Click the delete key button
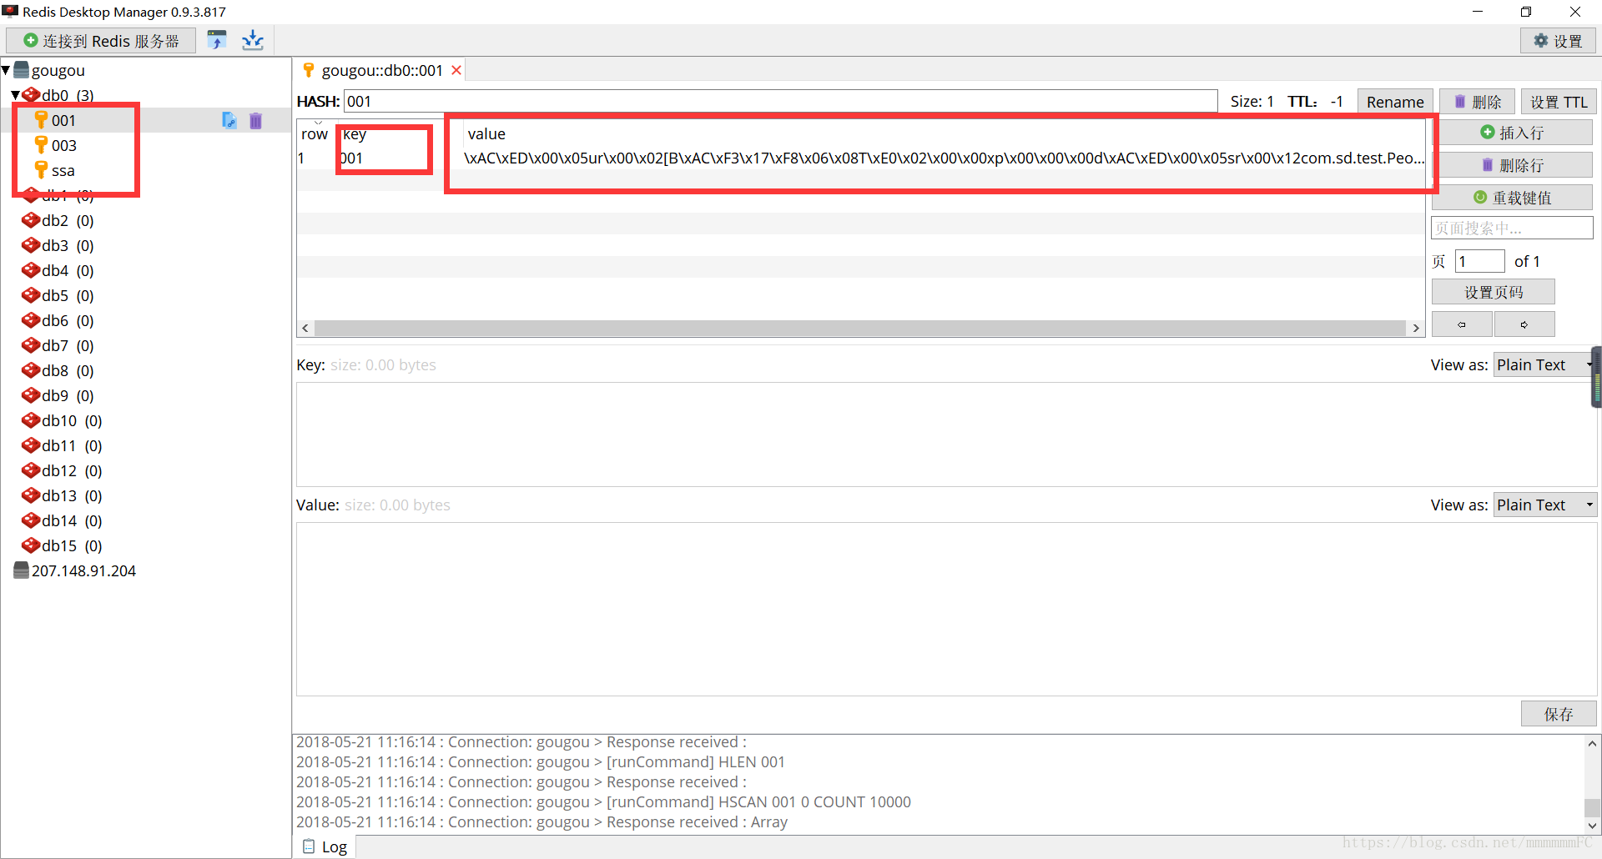 coord(1478,102)
